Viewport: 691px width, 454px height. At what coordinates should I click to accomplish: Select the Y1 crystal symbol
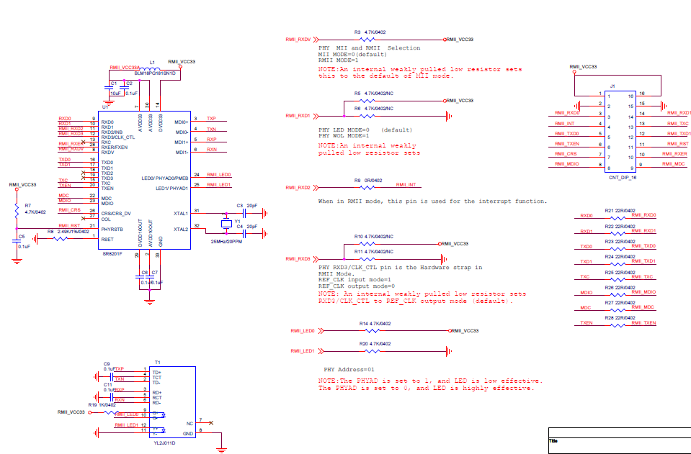pos(226,224)
